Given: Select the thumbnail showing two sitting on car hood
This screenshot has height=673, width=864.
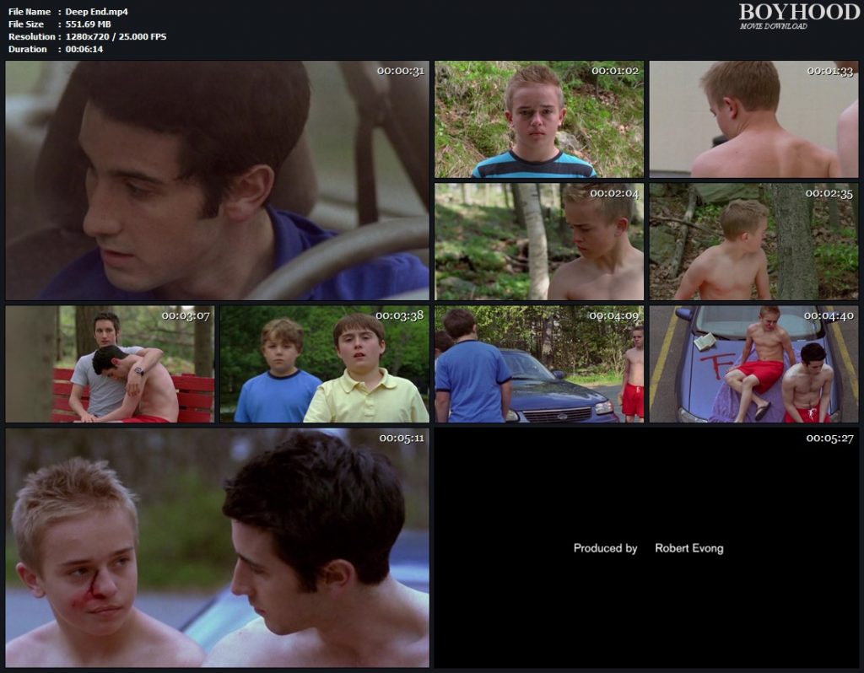Looking at the screenshot, I should [753, 363].
